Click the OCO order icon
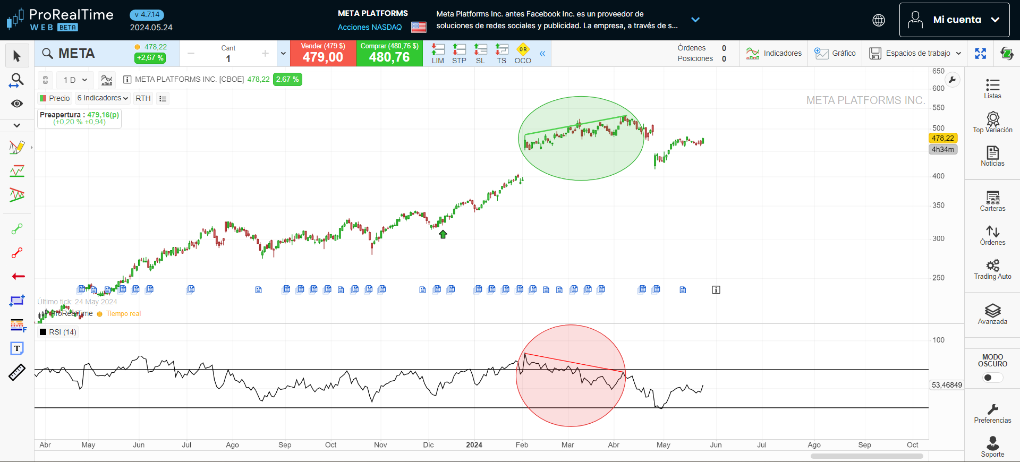This screenshot has width=1020, height=462. (x=523, y=54)
